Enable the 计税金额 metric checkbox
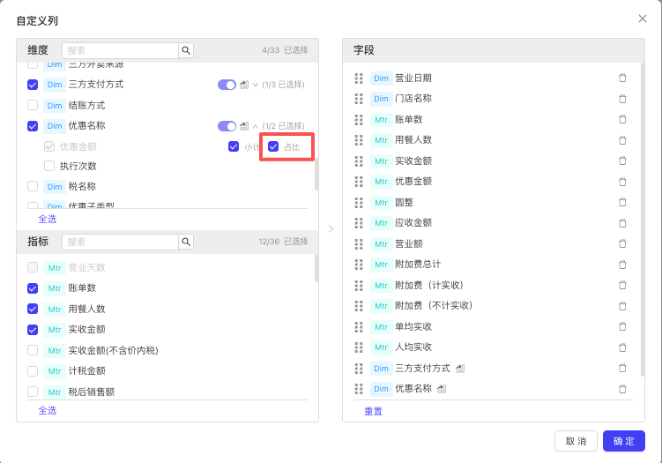Image resolution: width=662 pixels, height=463 pixels. 33,371
